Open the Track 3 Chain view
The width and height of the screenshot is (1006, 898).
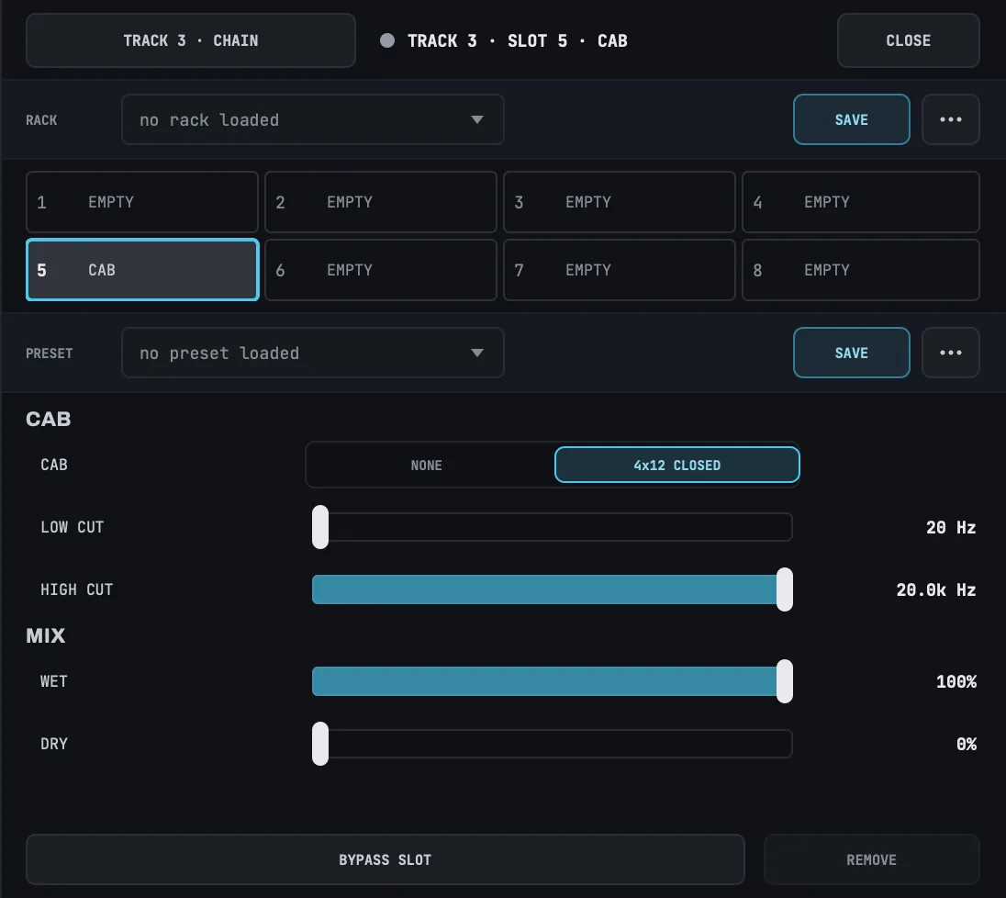tap(191, 40)
